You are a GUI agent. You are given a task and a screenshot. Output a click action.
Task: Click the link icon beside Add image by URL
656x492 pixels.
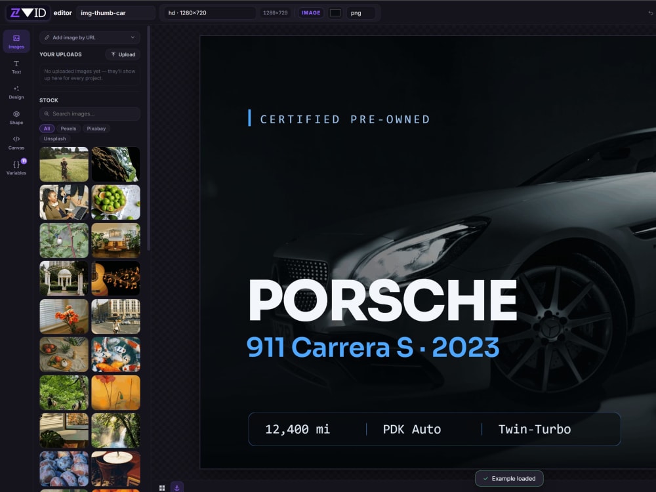pyautogui.click(x=47, y=37)
